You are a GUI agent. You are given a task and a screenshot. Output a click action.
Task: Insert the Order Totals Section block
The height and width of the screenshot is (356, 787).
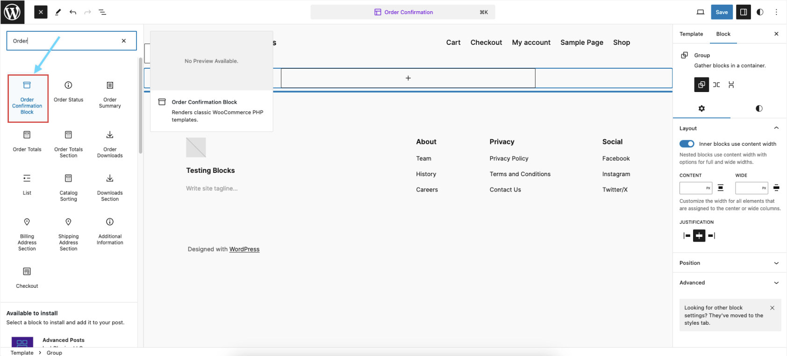point(69,144)
